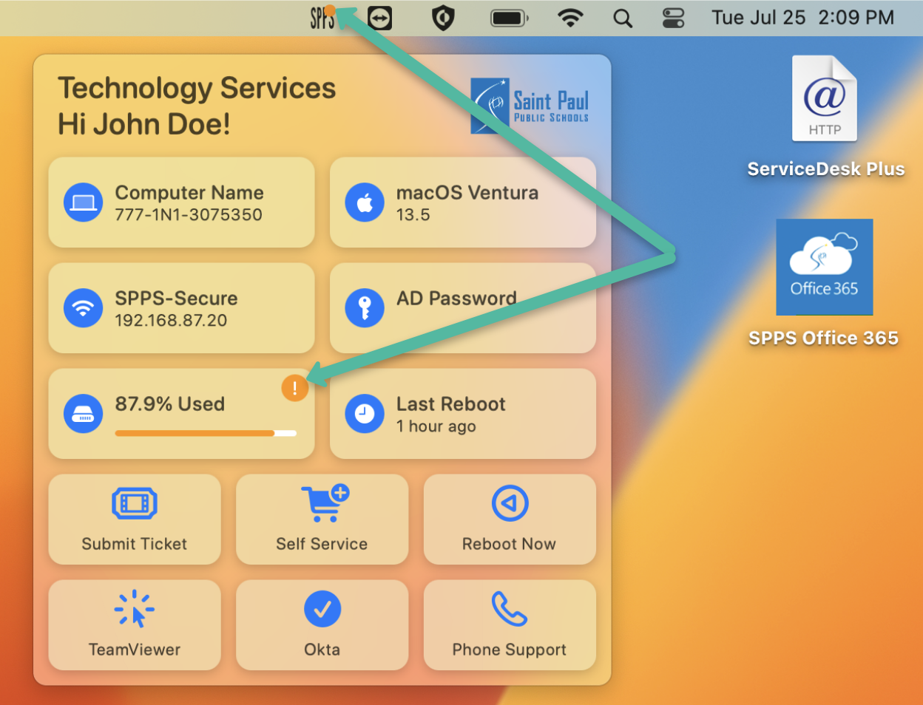Open the SPPS-Secure network card

(181, 308)
